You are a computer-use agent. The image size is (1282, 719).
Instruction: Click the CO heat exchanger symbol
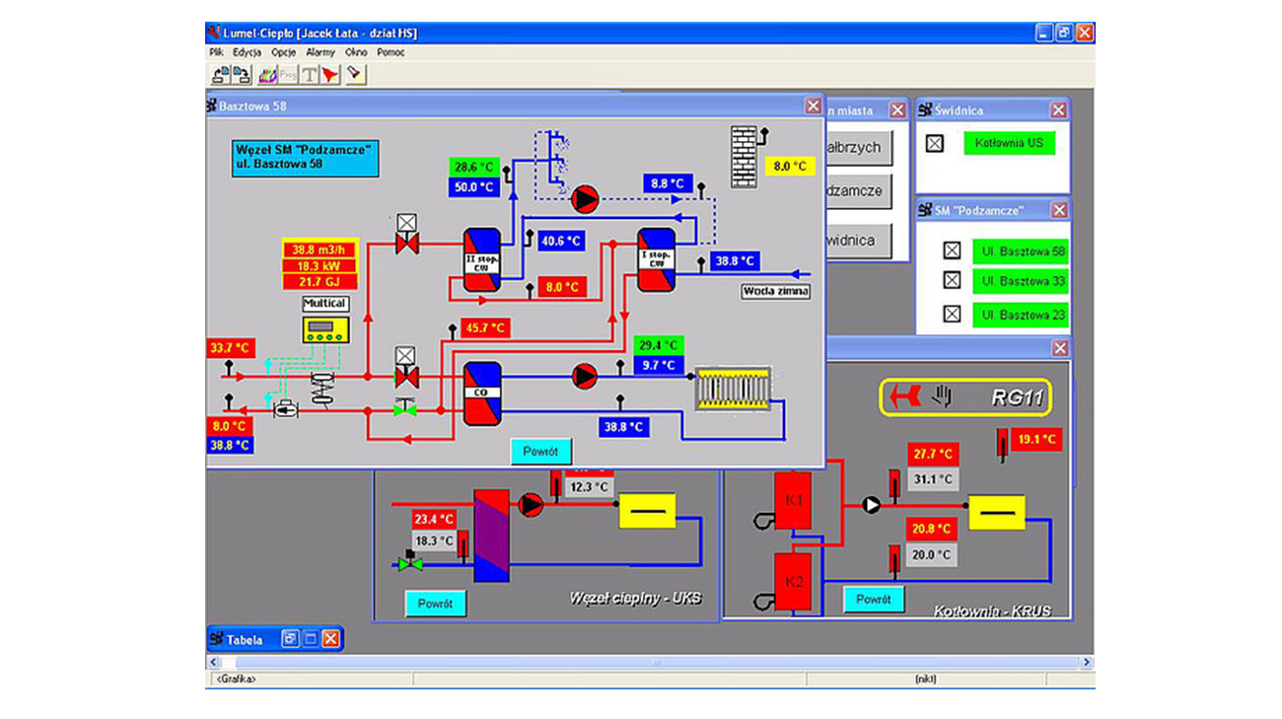482,393
